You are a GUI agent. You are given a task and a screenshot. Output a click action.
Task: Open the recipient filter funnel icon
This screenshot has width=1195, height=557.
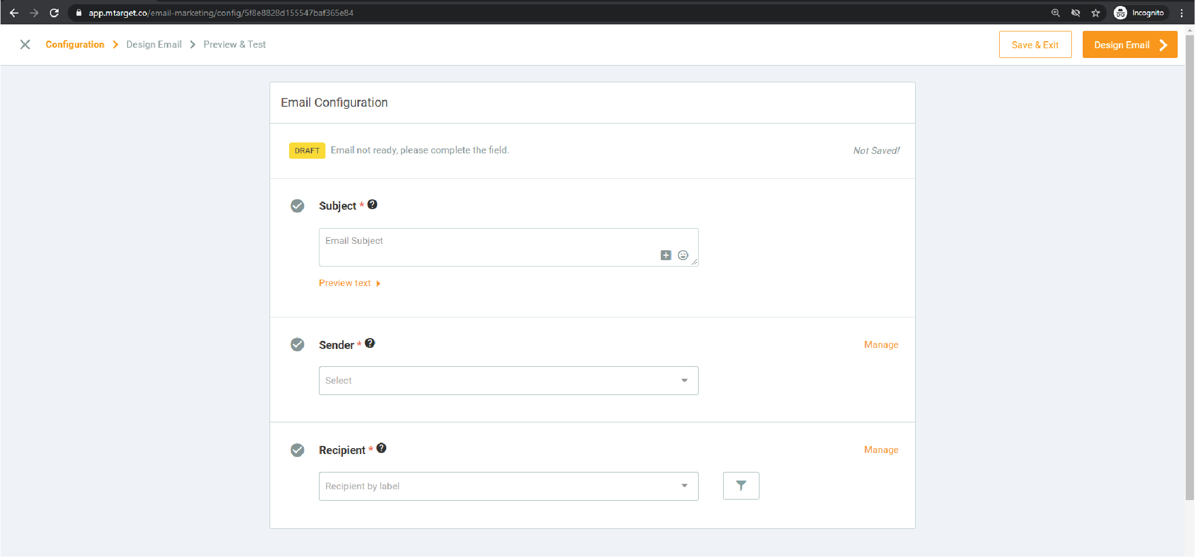pyautogui.click(x=741, y=485)
